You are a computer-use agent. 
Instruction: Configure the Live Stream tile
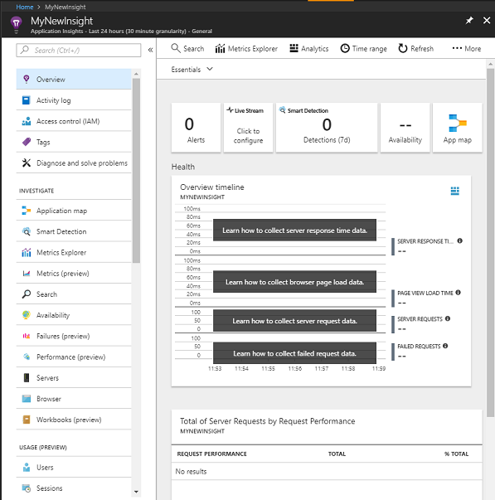click(x=248, y=128)
